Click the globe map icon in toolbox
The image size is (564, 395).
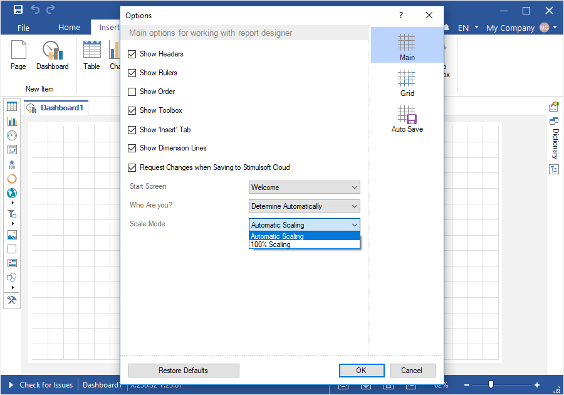click(x=12, y=193)
